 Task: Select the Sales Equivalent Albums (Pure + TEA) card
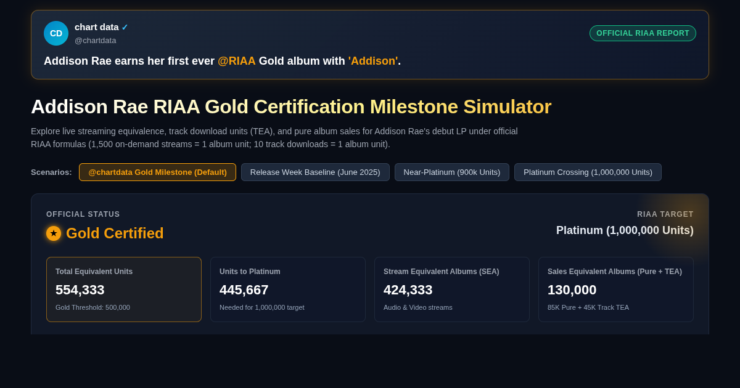(616, 289)
